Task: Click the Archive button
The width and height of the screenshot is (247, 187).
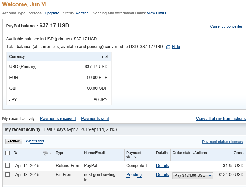Action: pos(14,141)
